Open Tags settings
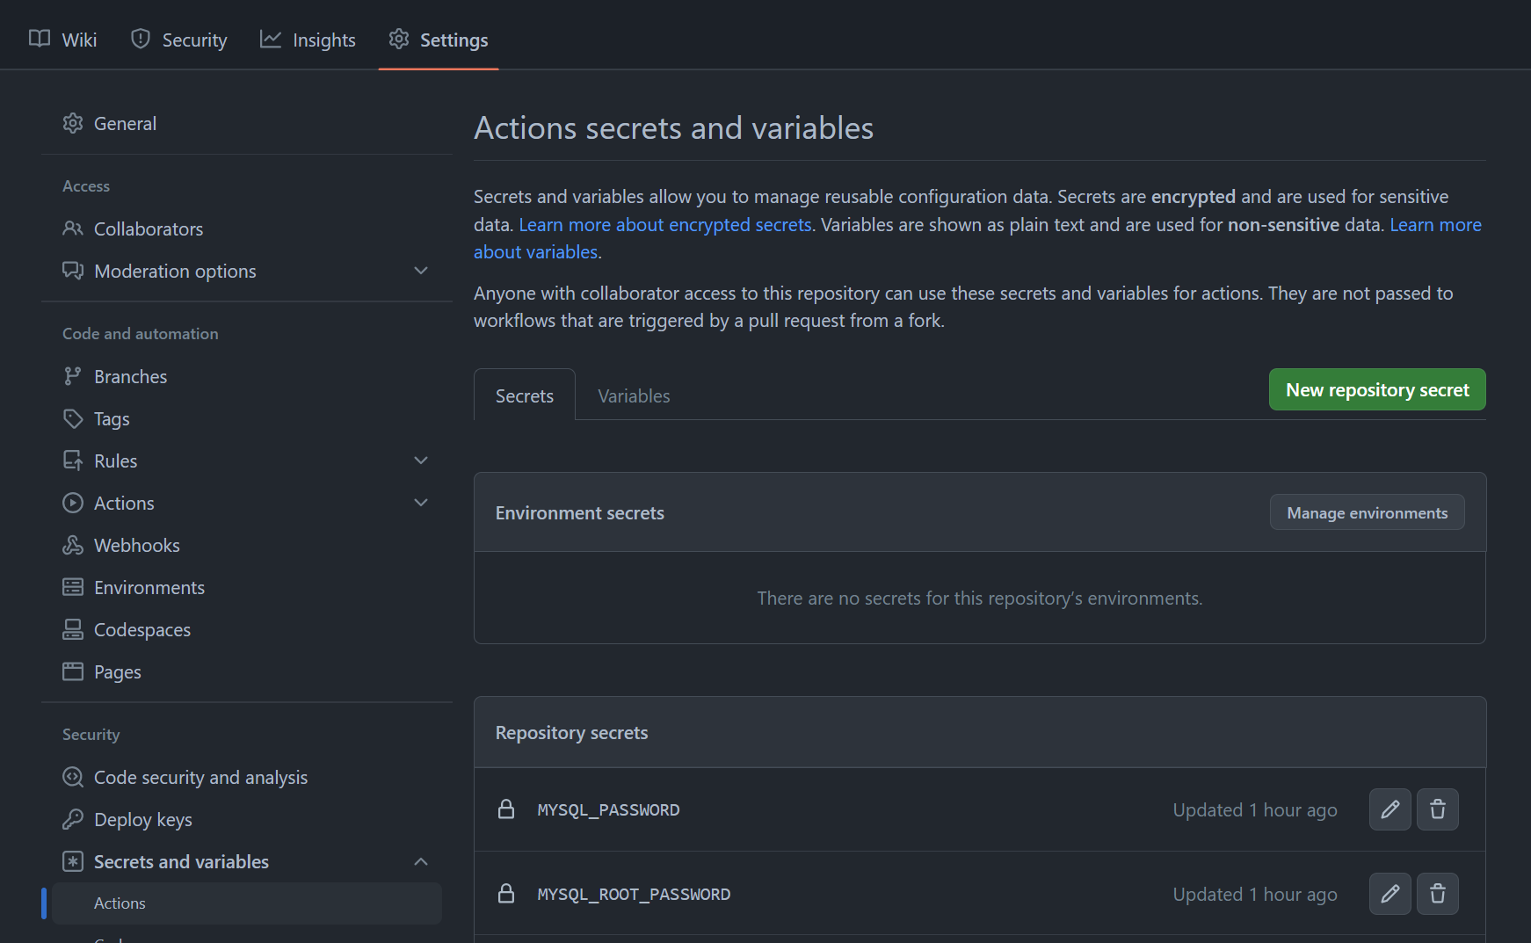This screenshot has height=943, width=1531. [247, 419]
